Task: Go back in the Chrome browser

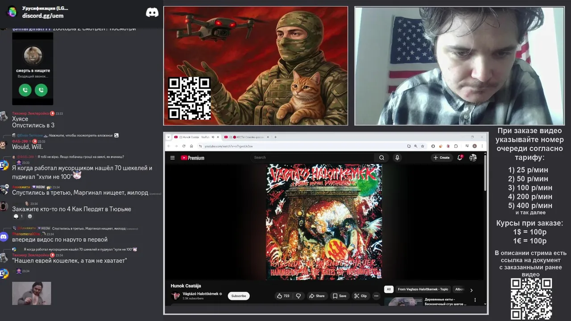Action: point(169,146)
